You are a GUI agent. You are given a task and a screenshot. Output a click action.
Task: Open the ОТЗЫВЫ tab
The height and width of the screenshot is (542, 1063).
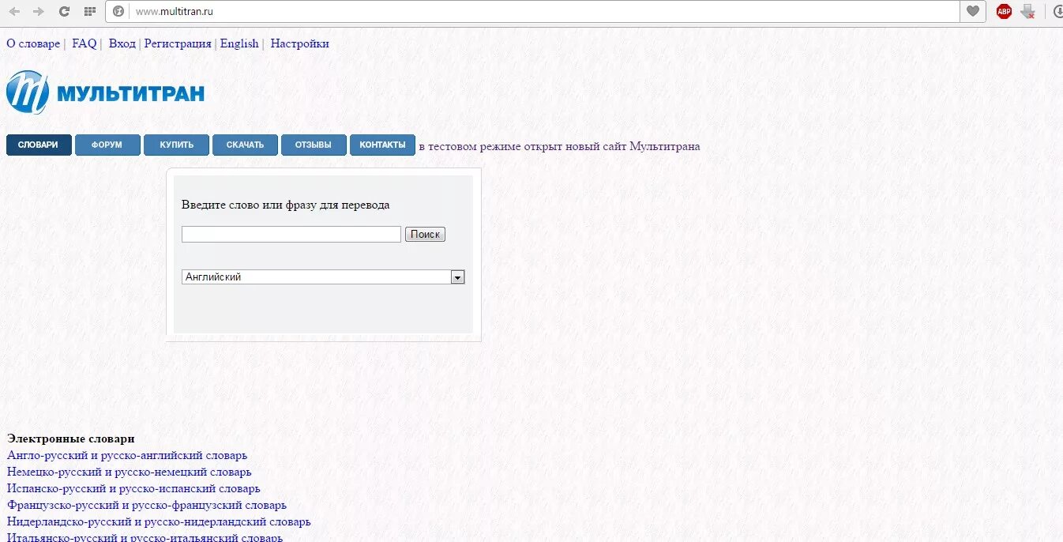tap(314, 145)
